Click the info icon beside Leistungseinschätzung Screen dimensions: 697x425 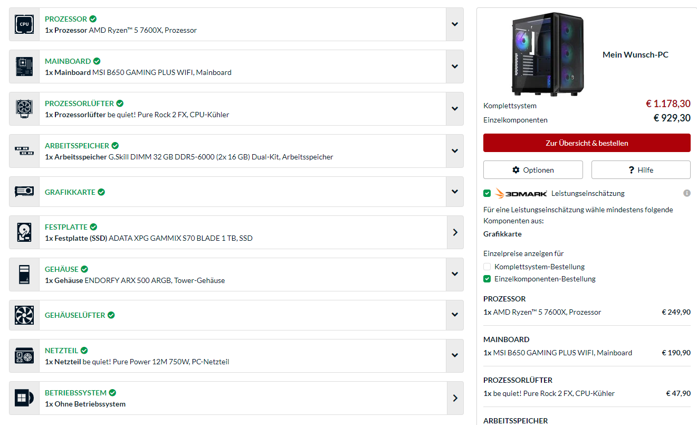686,193
